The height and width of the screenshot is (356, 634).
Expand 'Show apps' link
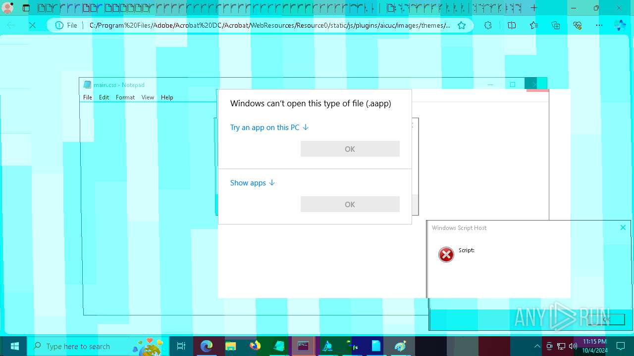point(253,182)
